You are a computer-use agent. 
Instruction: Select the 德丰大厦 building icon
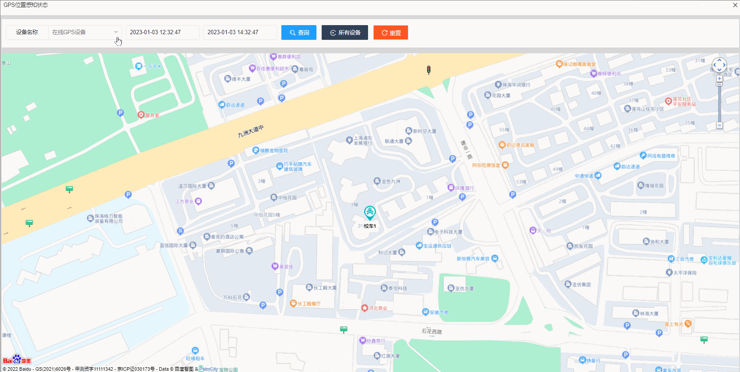coord(228,79)
